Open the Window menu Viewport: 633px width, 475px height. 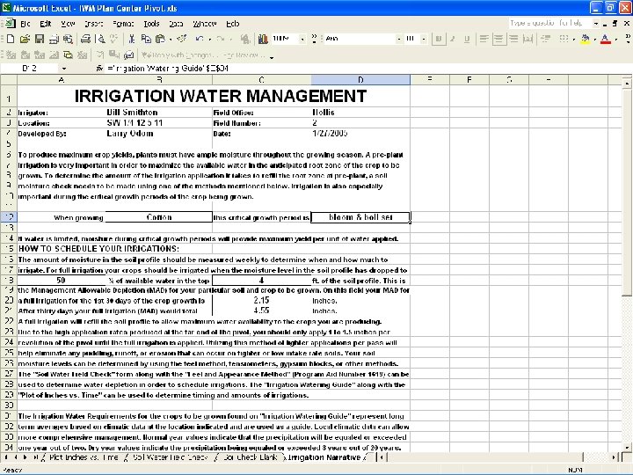pos(205,24)
